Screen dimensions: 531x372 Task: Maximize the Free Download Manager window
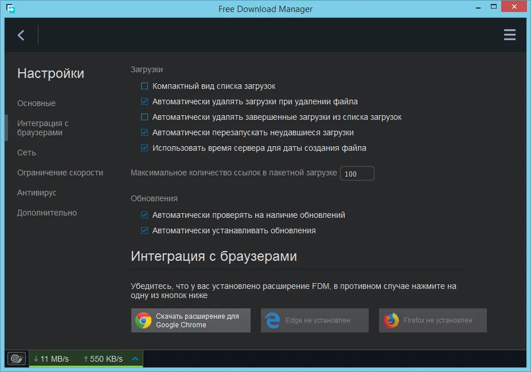(x=494, y=7)
